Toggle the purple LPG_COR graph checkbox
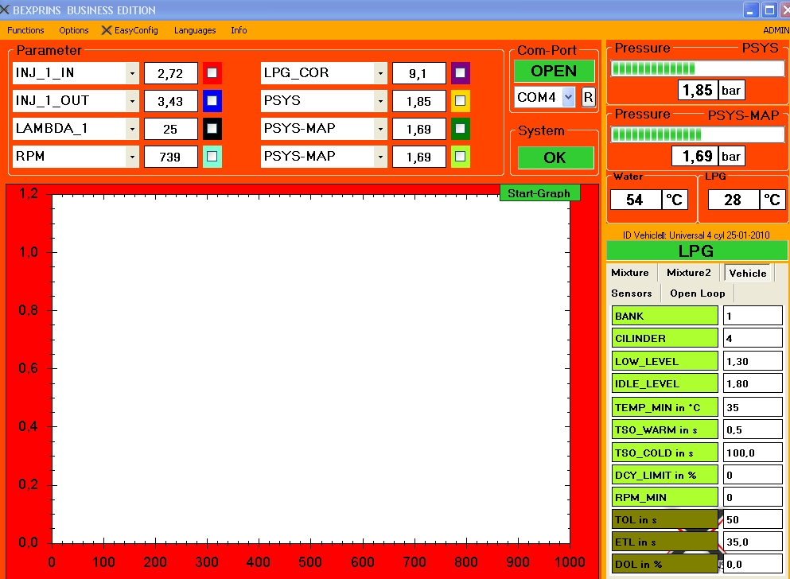790x579 pixels. [x=460, y=73]
